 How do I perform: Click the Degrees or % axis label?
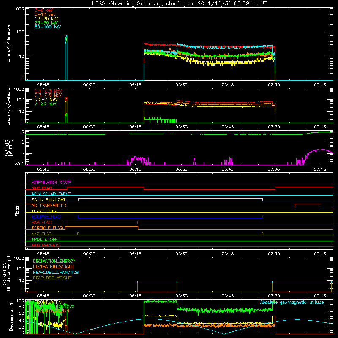click(11, 316)
